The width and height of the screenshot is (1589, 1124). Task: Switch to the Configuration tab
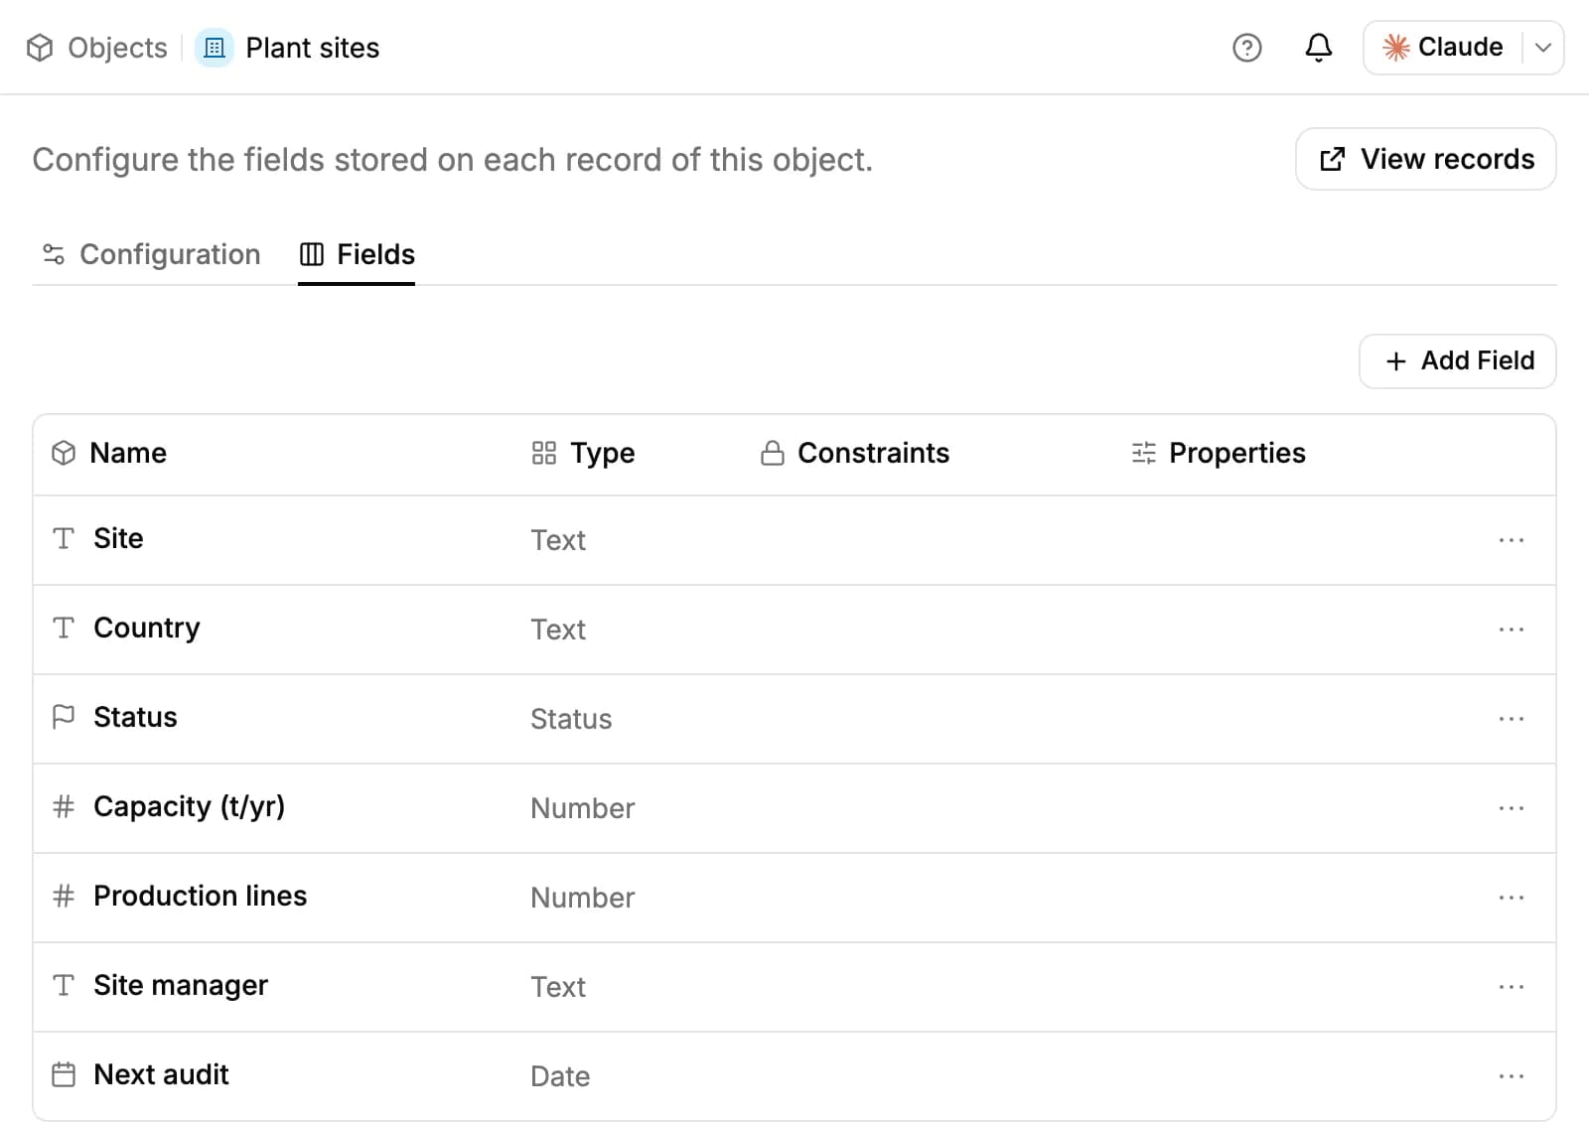[151, 254]
